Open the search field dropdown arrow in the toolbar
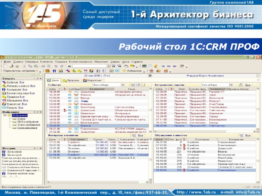 click(x=109, y=66)
